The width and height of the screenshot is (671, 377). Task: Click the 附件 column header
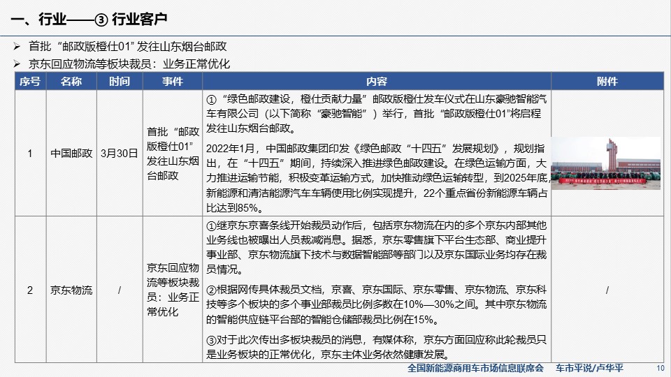[x=607, y=81]
